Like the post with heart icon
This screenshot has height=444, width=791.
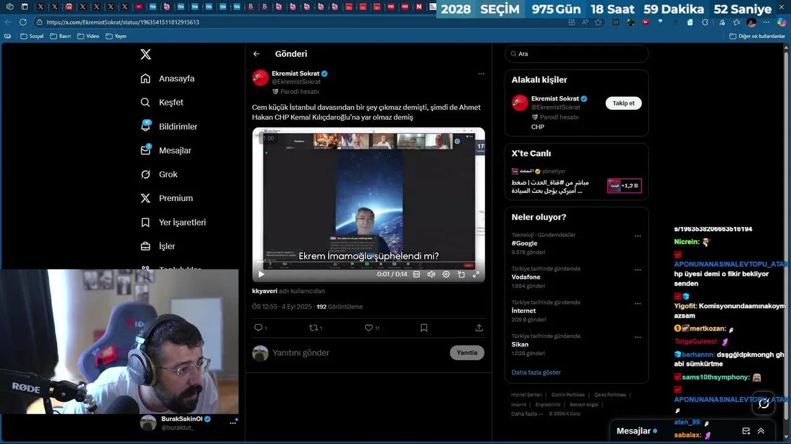(368, 328)
